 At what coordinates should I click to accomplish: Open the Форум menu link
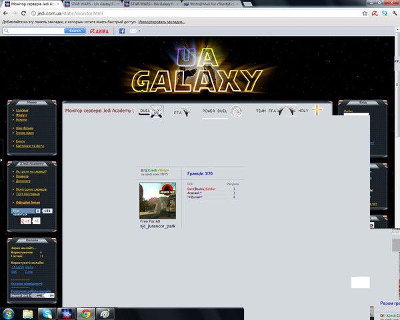coord(21,115)
